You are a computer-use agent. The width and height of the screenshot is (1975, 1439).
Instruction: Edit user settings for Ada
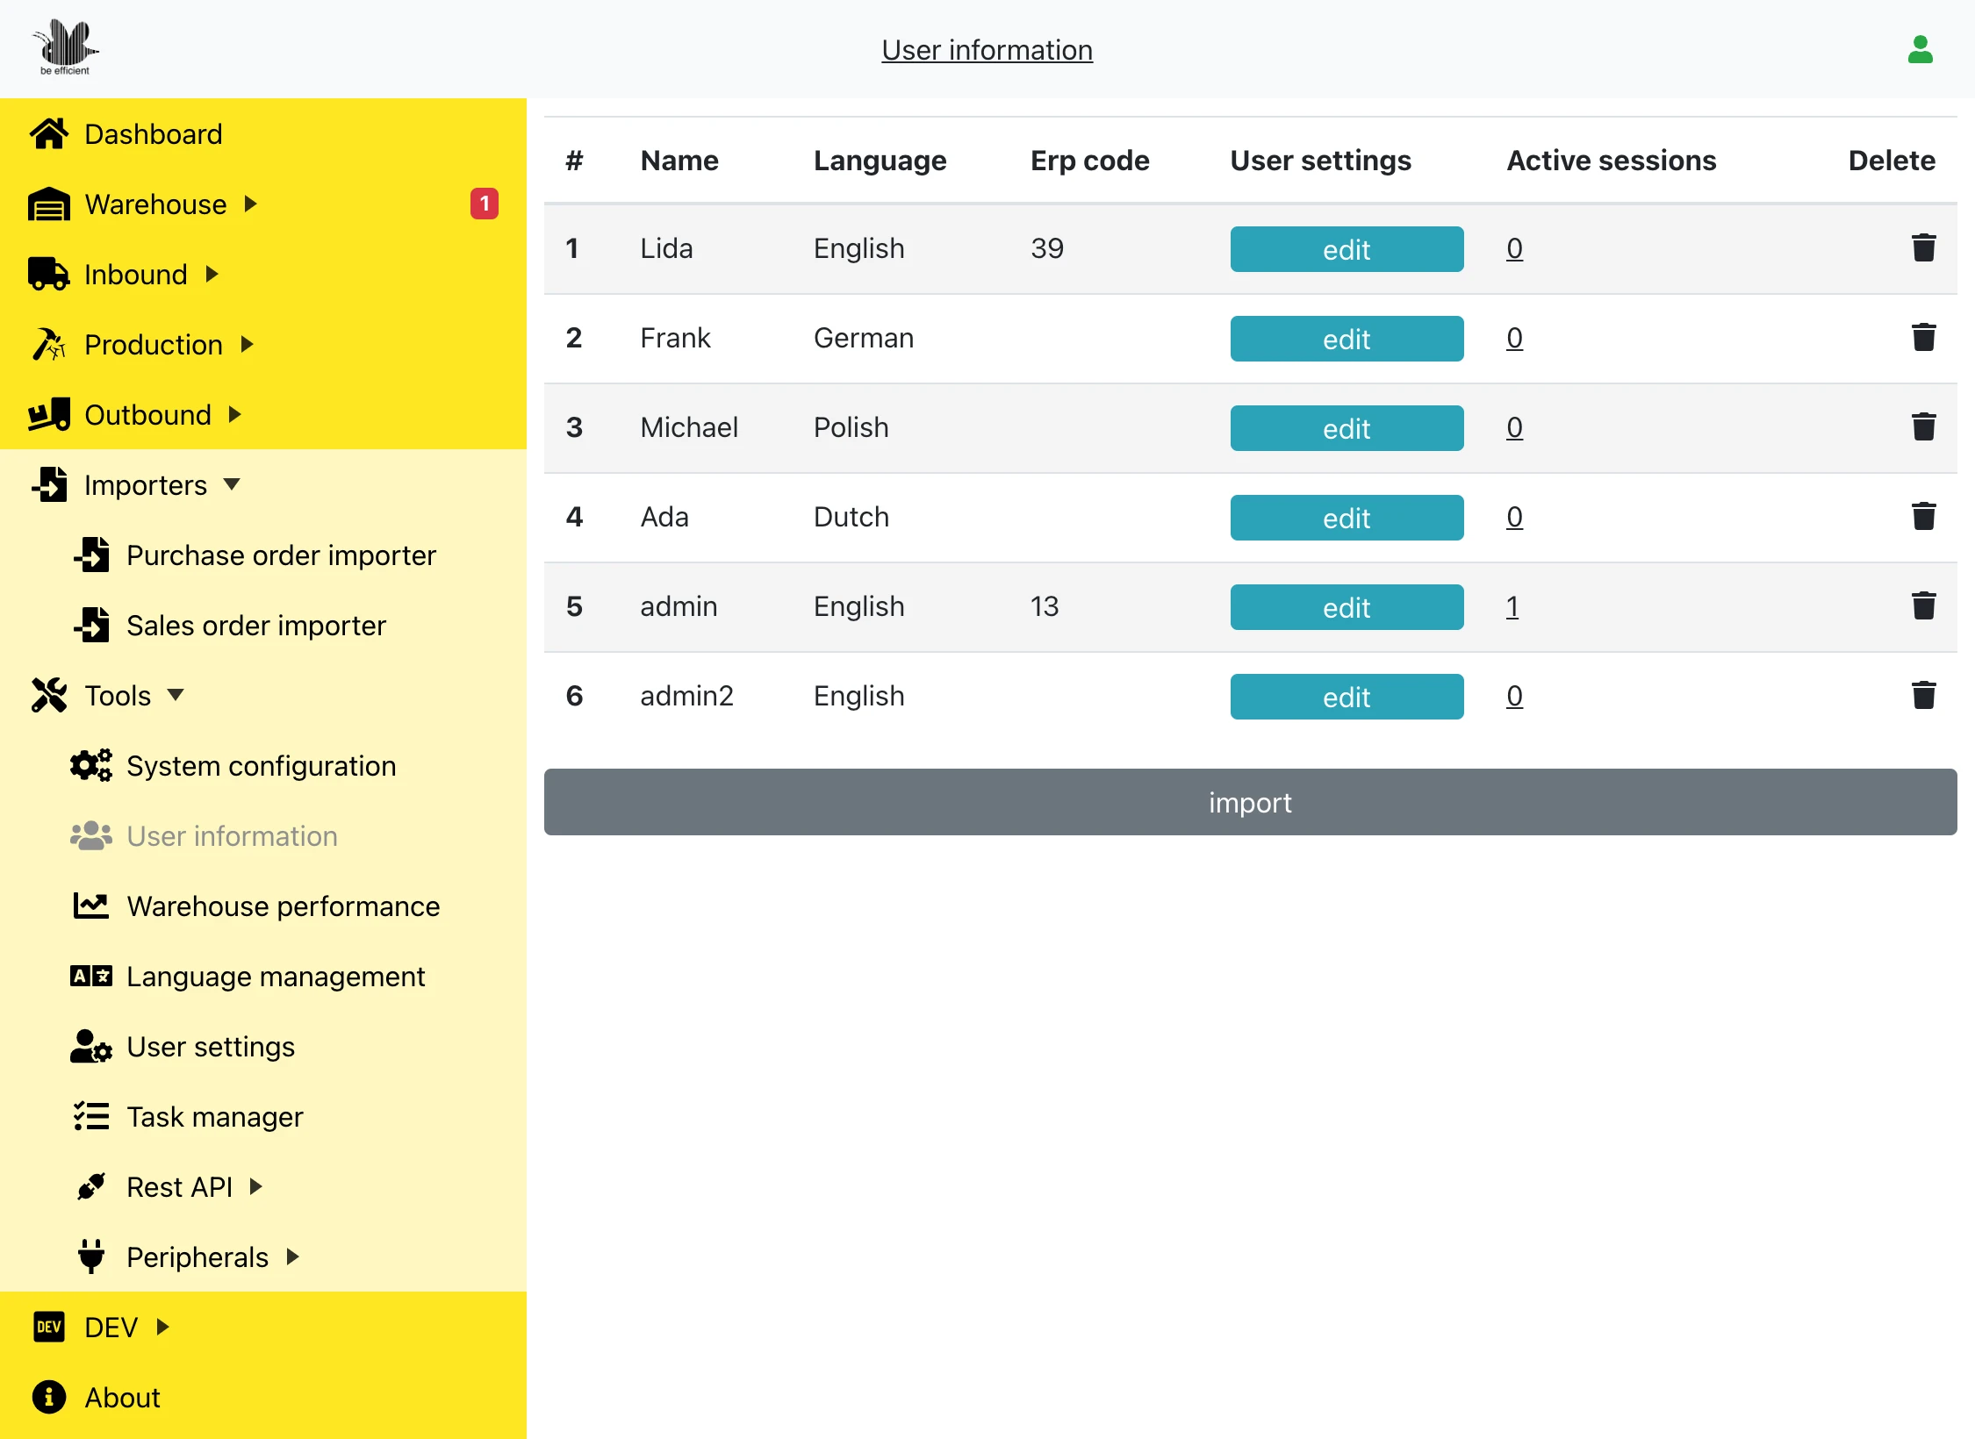pyautogui.click(x=1347, y=518)
